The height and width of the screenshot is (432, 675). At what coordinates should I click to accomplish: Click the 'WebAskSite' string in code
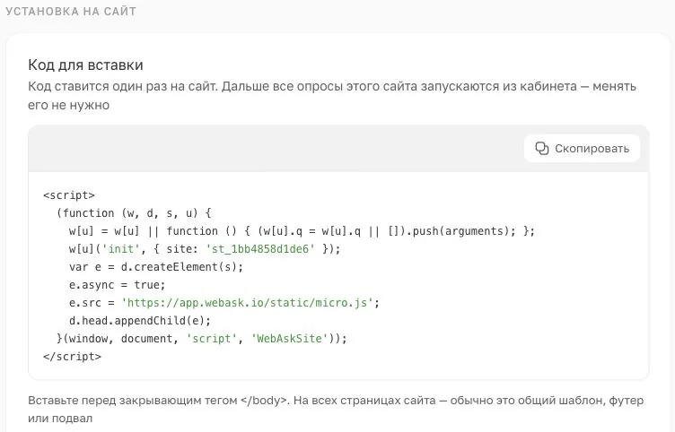289,339
